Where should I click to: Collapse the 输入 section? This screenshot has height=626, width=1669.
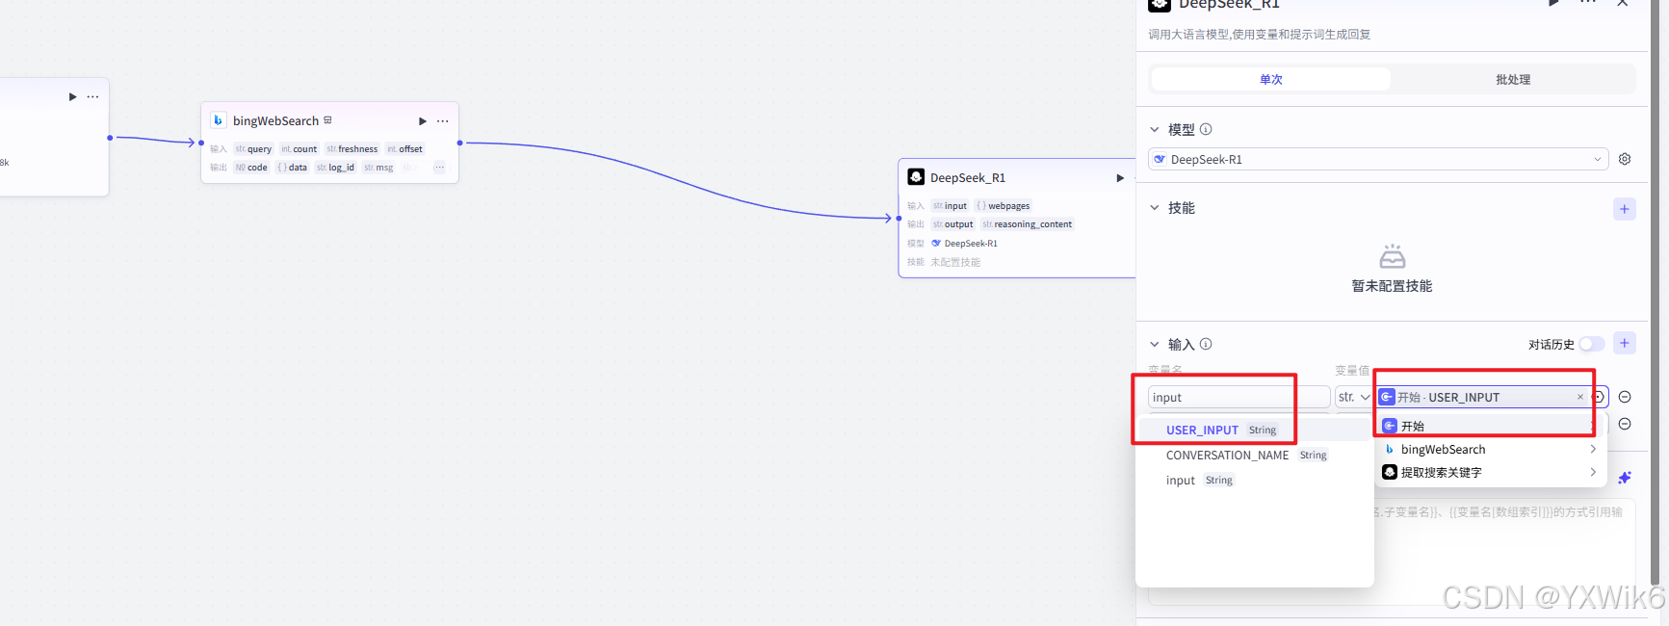[x=1155, y=344]
